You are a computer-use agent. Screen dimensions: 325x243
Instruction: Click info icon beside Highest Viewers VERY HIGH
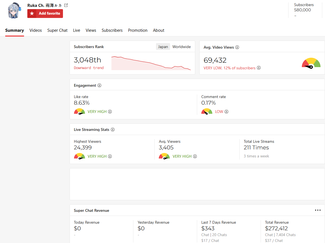coord(110,156)
